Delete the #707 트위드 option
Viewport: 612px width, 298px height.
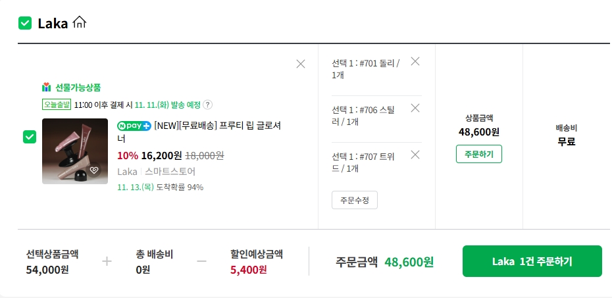(415, 155)
